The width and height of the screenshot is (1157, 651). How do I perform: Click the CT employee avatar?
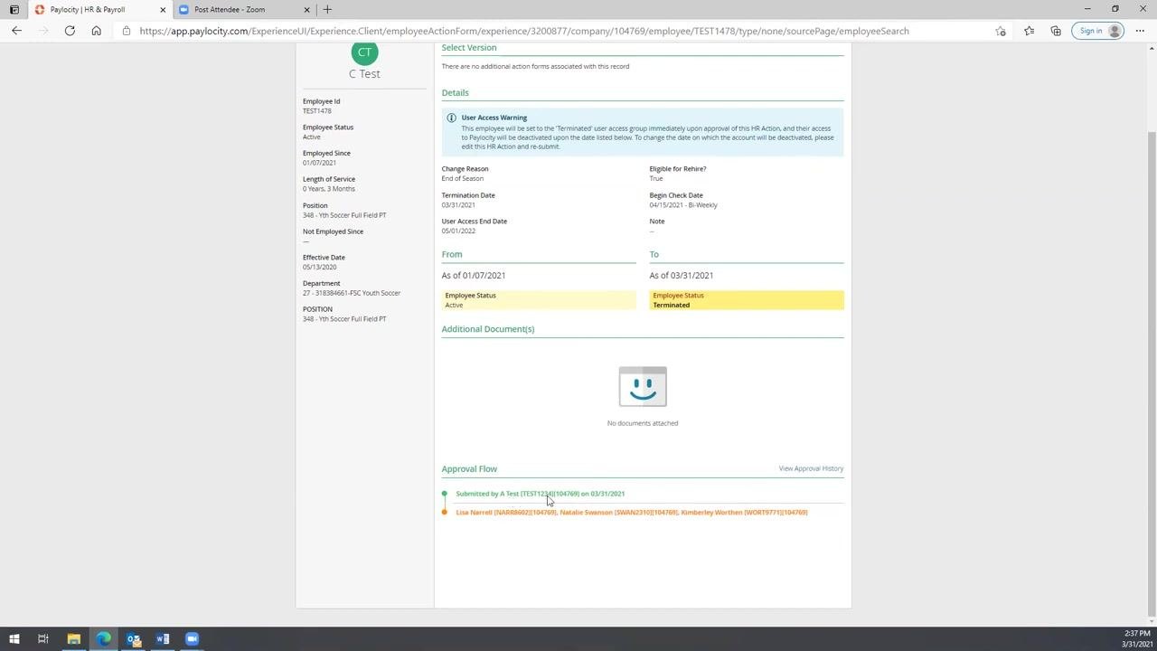[x=364, y=52]
